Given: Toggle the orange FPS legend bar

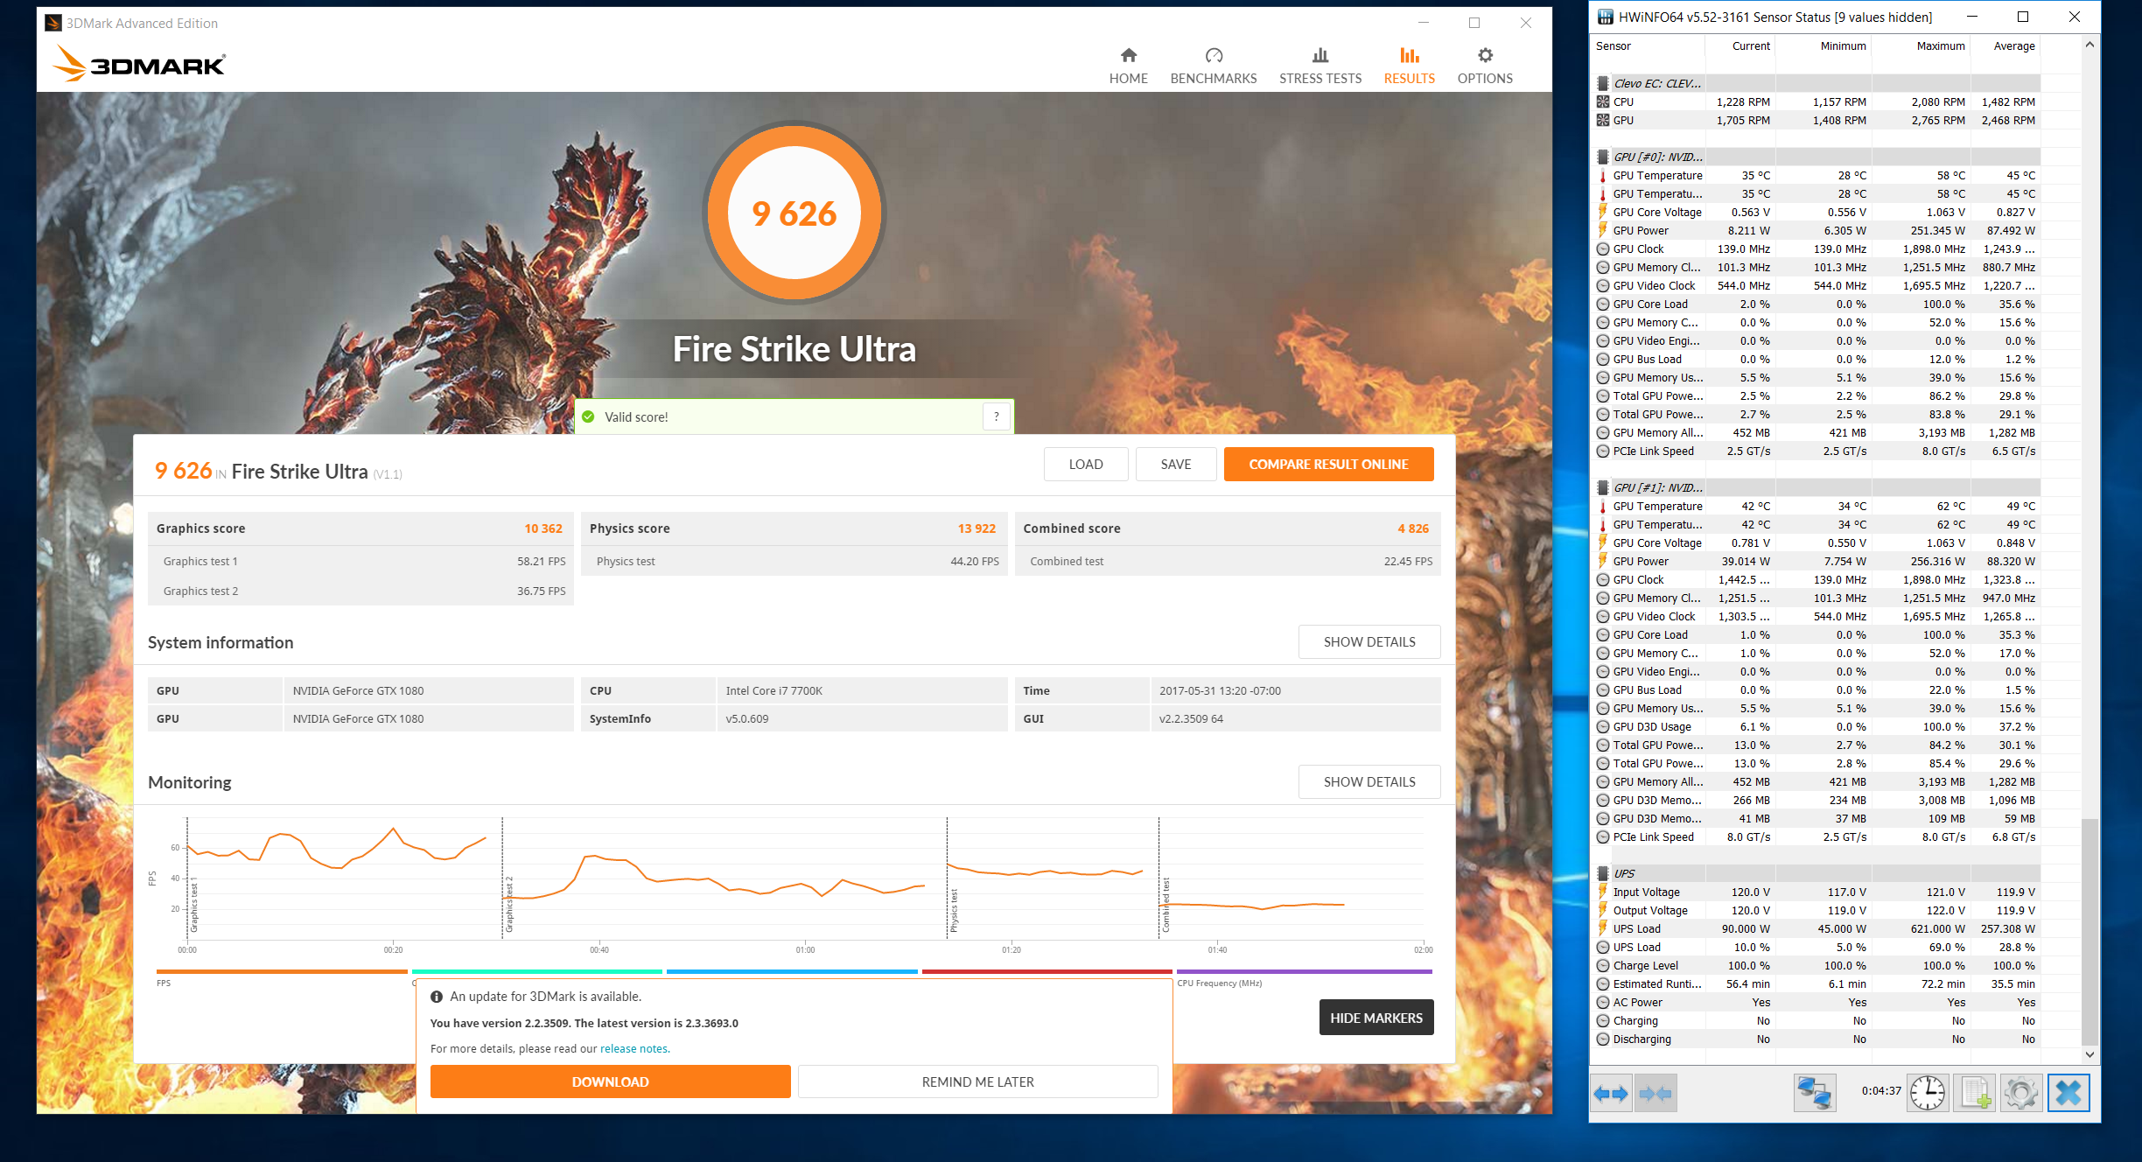Looking at the screenshot, I should click(282, 971).
